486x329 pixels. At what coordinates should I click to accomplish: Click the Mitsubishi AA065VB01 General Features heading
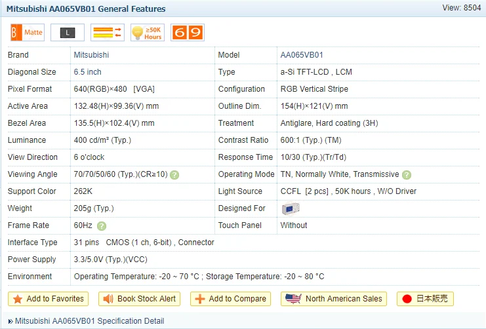tap(86, 9)
